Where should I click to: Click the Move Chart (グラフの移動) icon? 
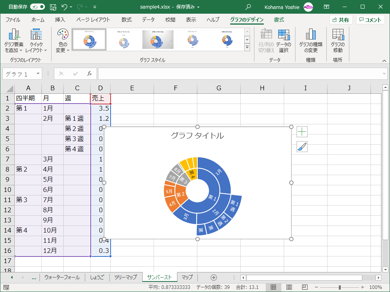(338, 35)
